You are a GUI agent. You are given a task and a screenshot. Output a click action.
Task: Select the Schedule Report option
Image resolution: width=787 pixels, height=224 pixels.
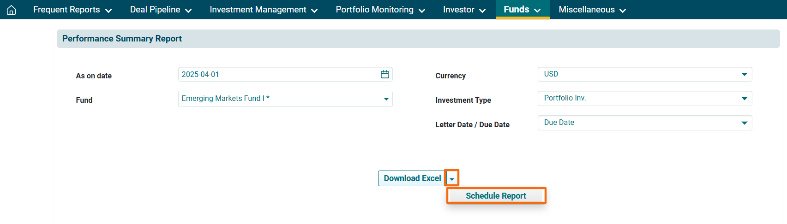tap(496, 196)
